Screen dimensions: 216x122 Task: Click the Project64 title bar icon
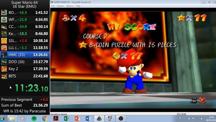pos(52,2)
